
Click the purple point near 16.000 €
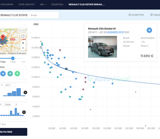(60, 50)
